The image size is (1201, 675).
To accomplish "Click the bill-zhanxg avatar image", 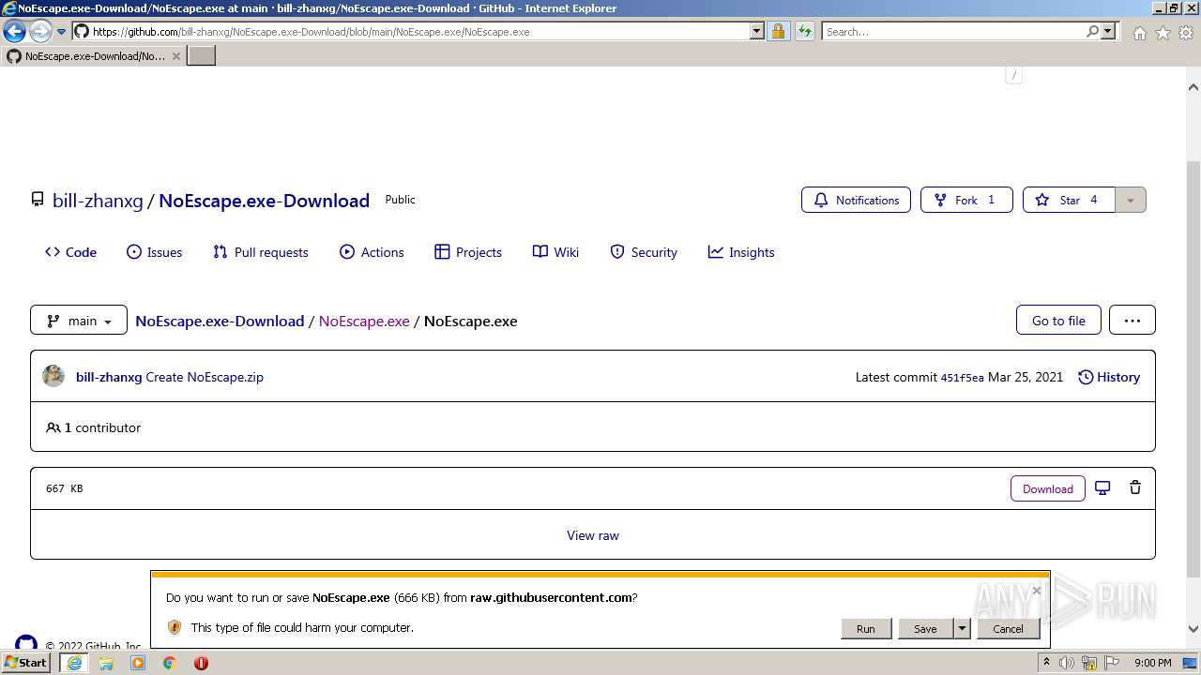I will click(x=53, y=376).
